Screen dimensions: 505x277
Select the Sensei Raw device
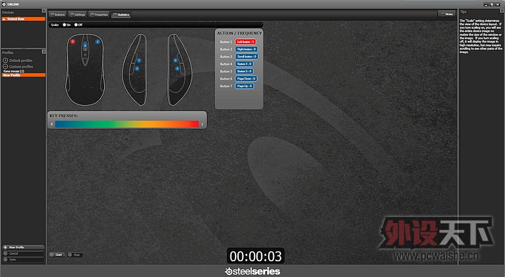pos(23,19)
